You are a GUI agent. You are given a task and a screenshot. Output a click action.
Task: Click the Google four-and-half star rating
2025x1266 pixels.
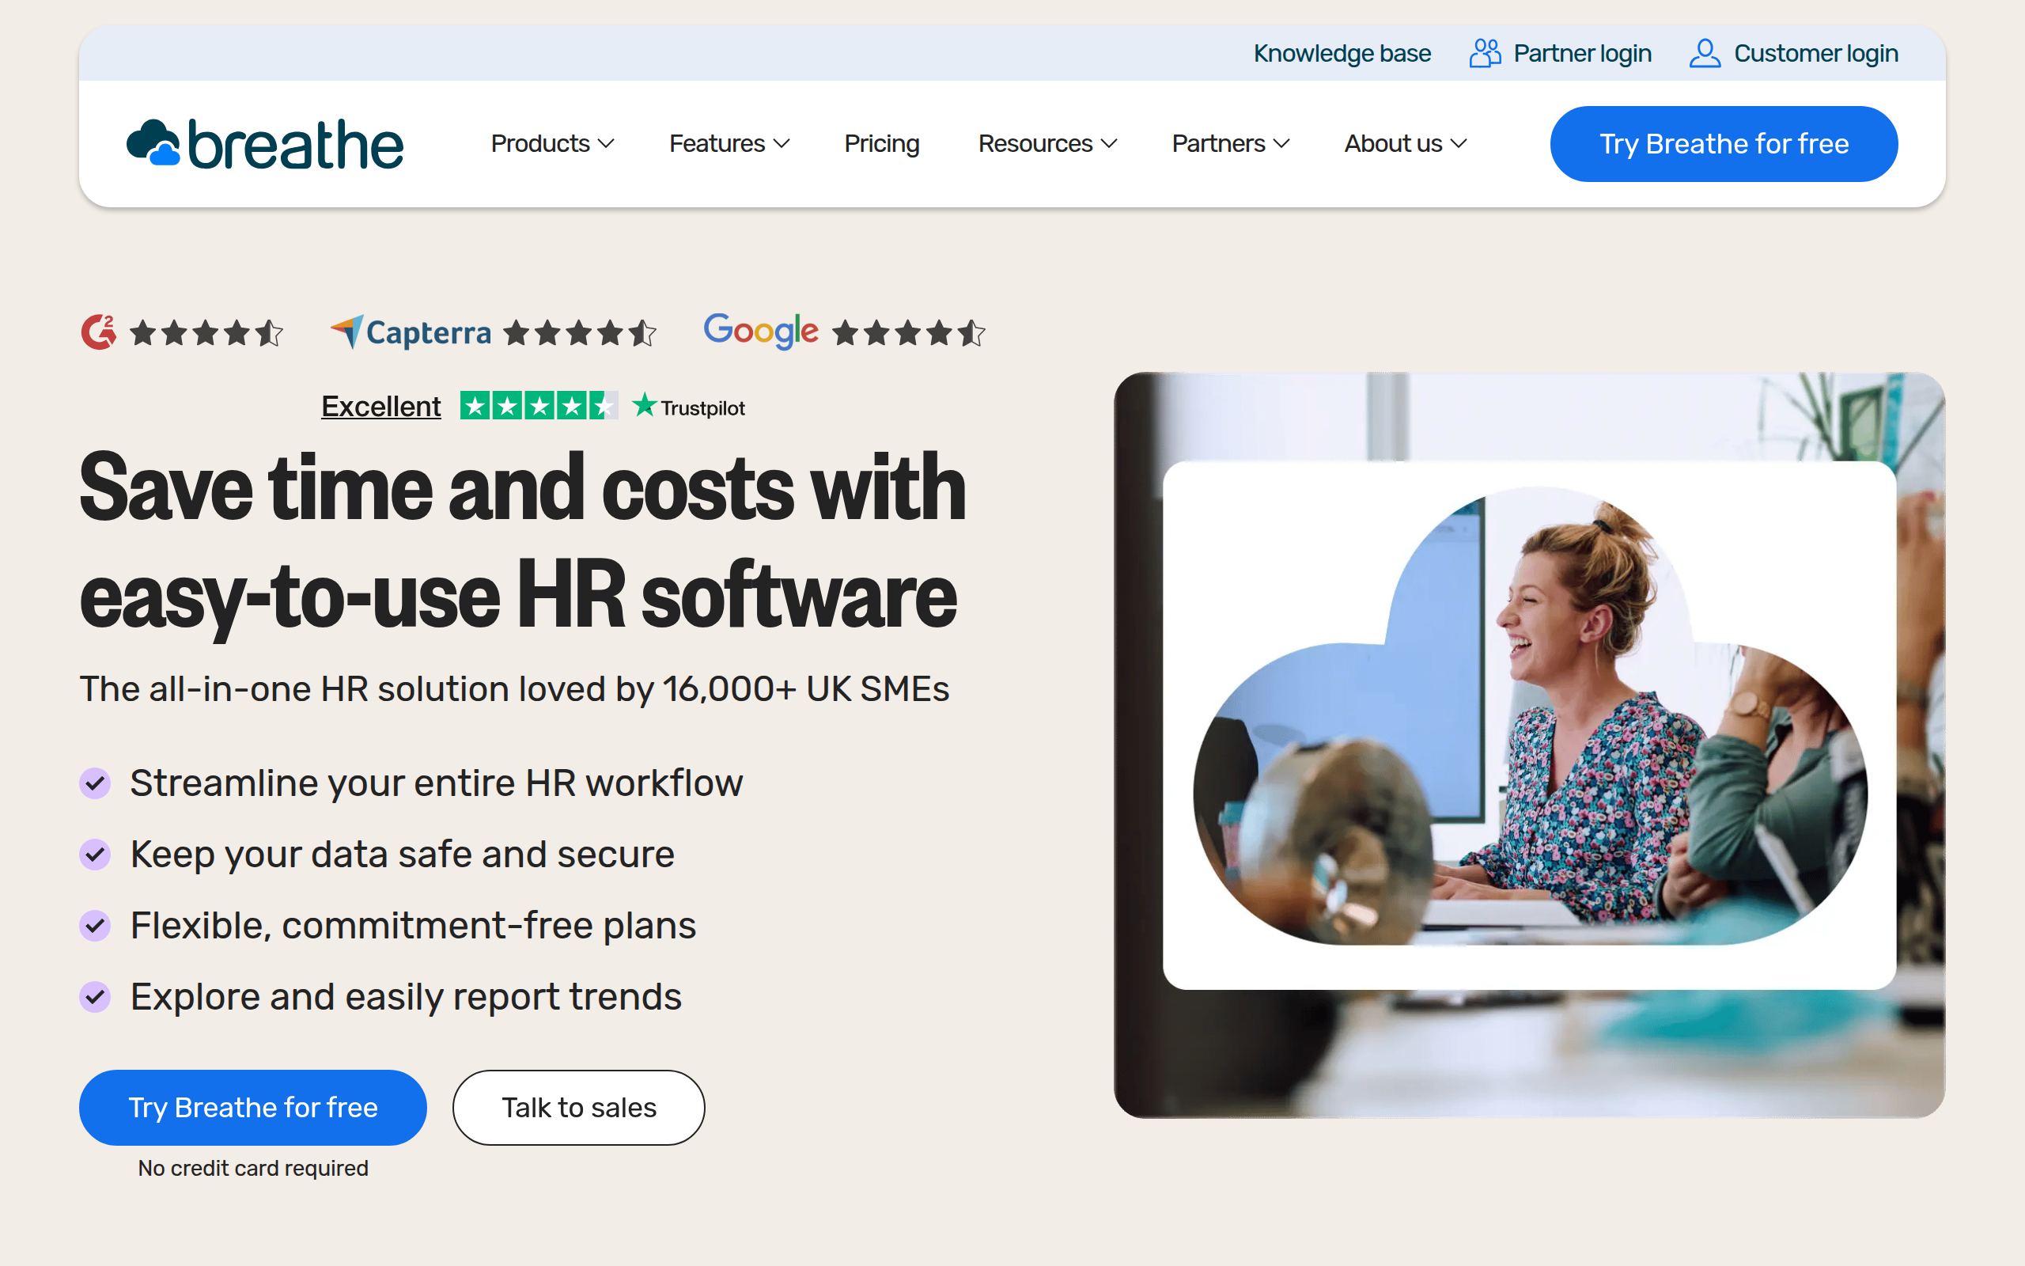pos(908,332)
